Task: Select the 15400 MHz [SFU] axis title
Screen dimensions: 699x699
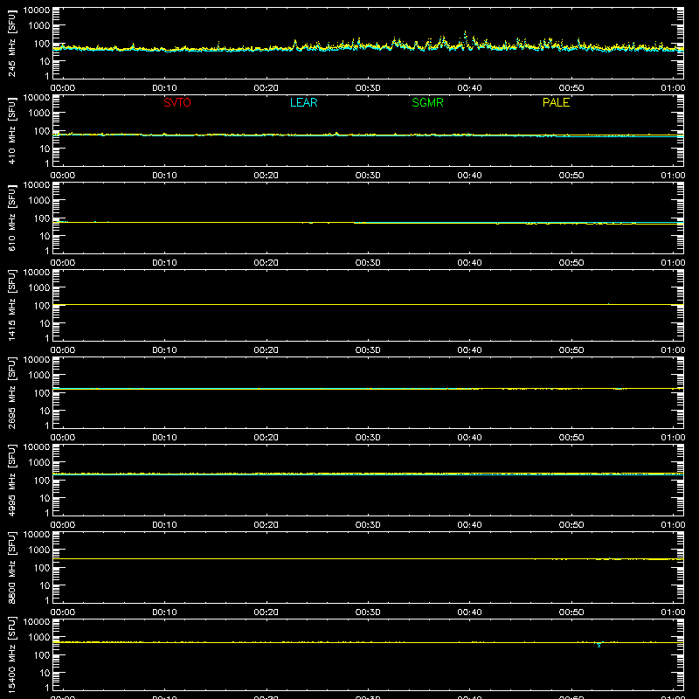Action: point(12,654)
